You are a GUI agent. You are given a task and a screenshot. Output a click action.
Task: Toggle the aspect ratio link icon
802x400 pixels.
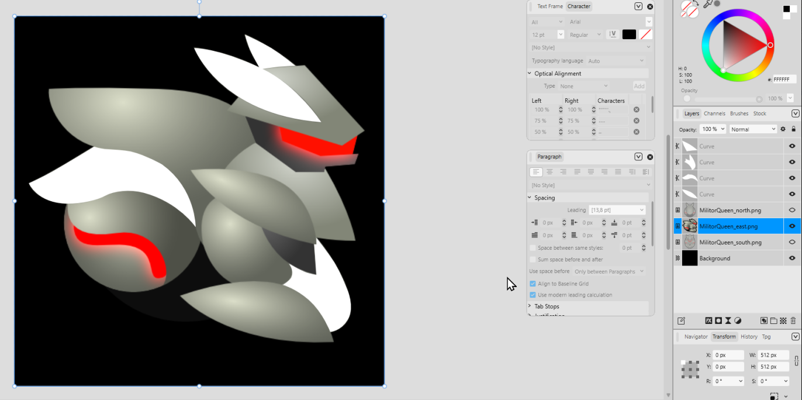(x=796, y=361)
